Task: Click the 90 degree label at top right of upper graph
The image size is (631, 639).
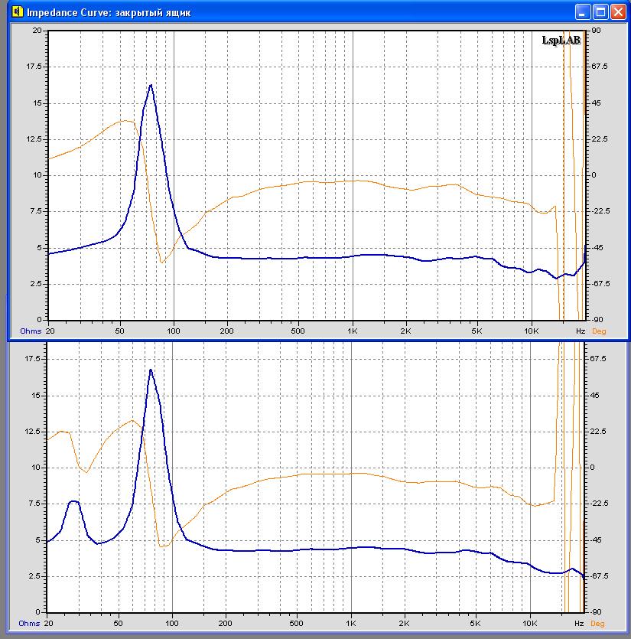Action: (596, 31)
